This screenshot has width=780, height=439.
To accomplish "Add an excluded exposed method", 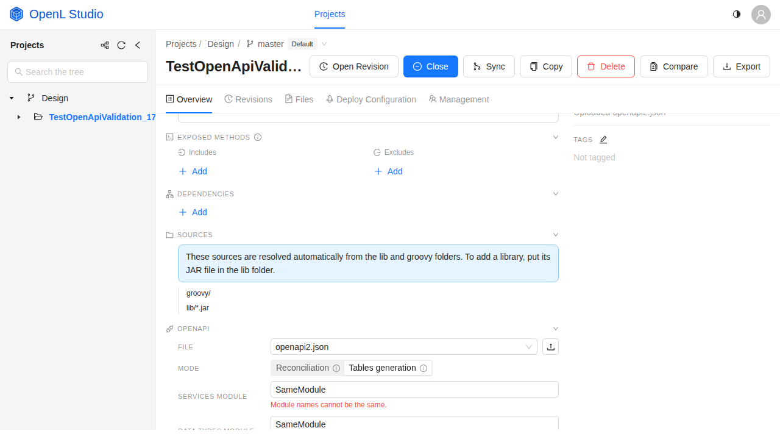I will pos(388,171).
